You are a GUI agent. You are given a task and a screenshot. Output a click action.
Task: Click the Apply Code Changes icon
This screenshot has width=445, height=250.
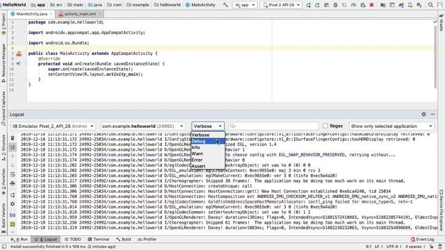click(326, 5)
